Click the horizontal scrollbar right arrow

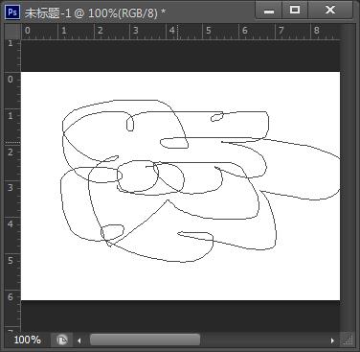(332, 340)
